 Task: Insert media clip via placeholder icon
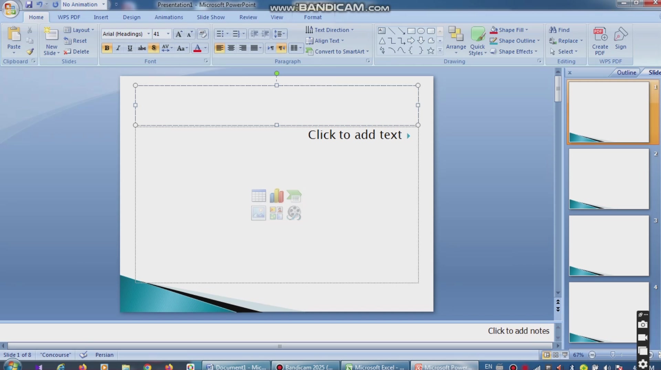click(294, 213)
